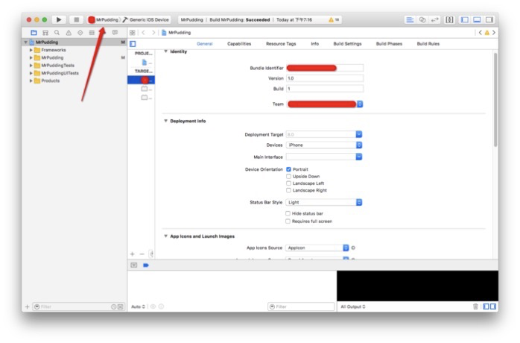Switch to the Build Rules tab
Viewport: 520px width, 343px height.
click(428, 44)
